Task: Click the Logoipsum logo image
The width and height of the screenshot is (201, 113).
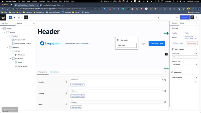Action: [x=51, y=43]
